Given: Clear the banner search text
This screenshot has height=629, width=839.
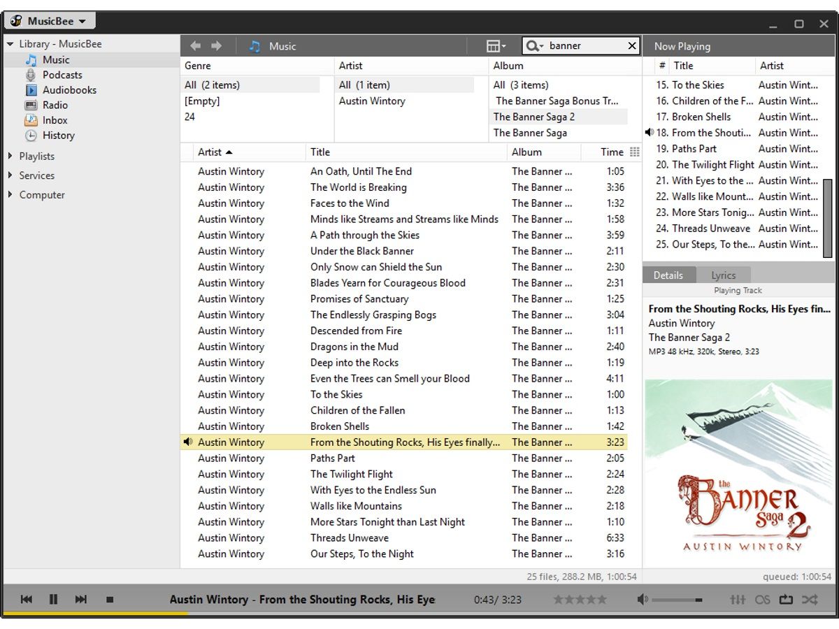Looking at the screenshot, I should (631, 45).
